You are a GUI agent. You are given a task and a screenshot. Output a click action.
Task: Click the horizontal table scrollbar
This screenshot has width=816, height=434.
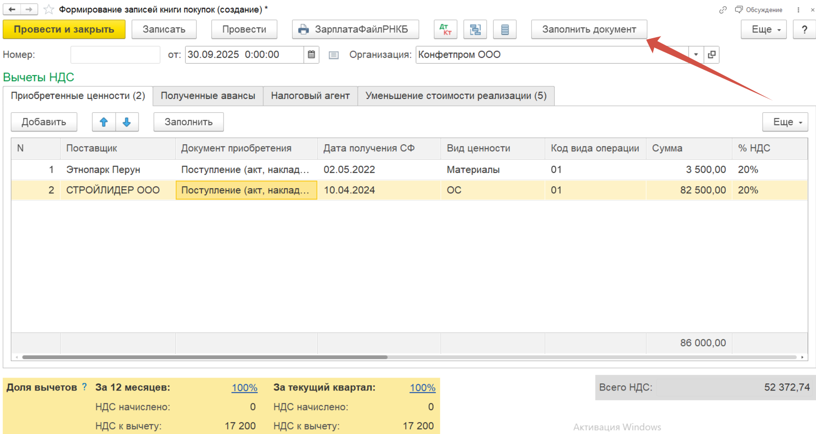point(204,357)
